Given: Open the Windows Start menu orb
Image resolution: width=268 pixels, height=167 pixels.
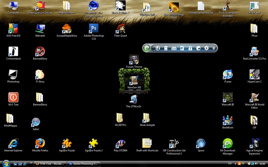Looking at the screenshot, I should [x=6, y=164].
